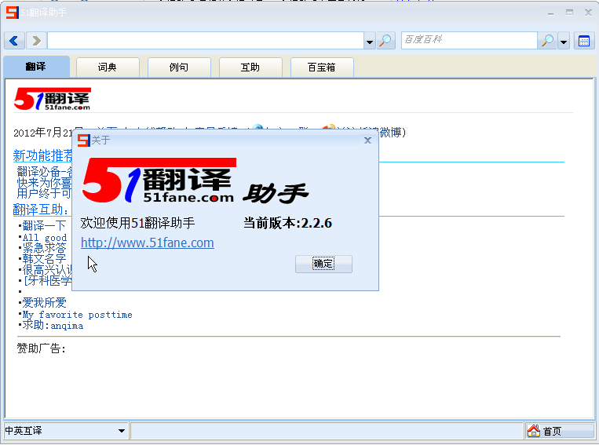Open the http://www.51fane.com link
Image resolution: width=599 pixels, height=445 pixels.
(147, 243)
